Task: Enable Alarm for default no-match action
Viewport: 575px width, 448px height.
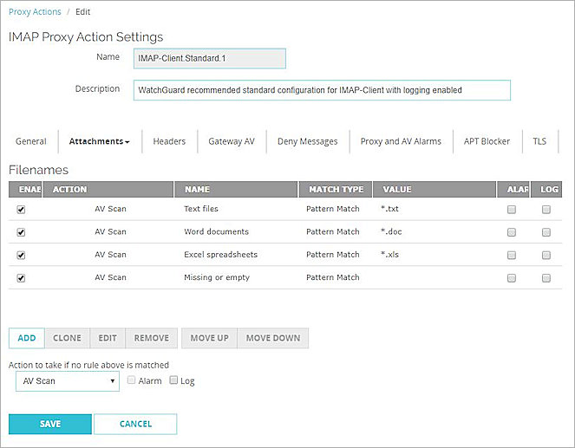Action: coord(131,380)
